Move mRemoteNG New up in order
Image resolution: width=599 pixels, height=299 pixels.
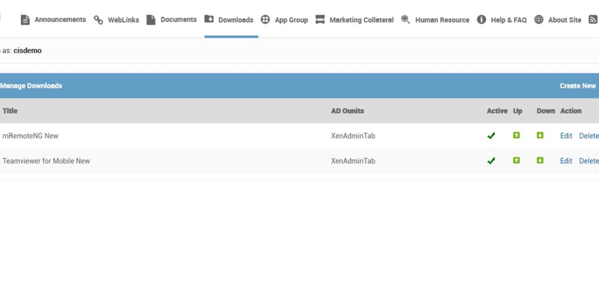(517, 136)
